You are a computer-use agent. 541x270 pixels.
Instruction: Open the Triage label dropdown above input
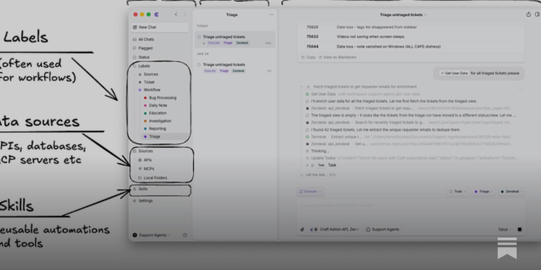click(x=484, y=192)
